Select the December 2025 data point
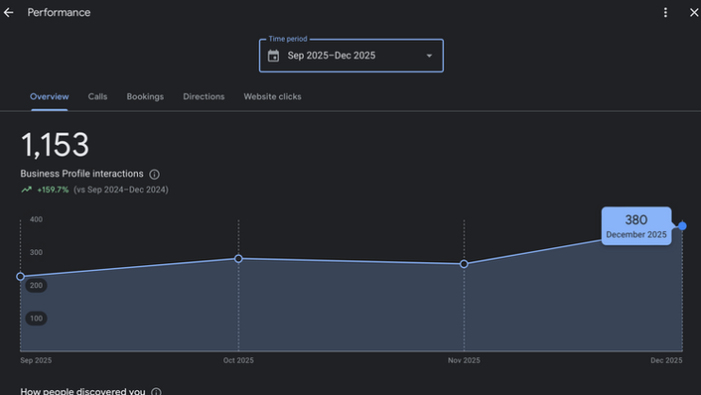701x395 pixels. (682, 226)
